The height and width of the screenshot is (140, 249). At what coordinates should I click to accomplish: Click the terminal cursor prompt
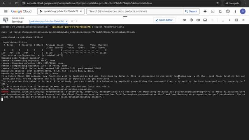point(2,100)
